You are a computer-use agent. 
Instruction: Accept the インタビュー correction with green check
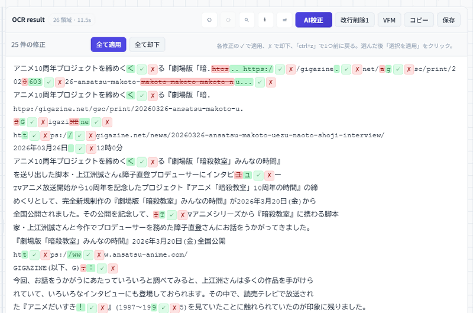[x=258, y=175]
